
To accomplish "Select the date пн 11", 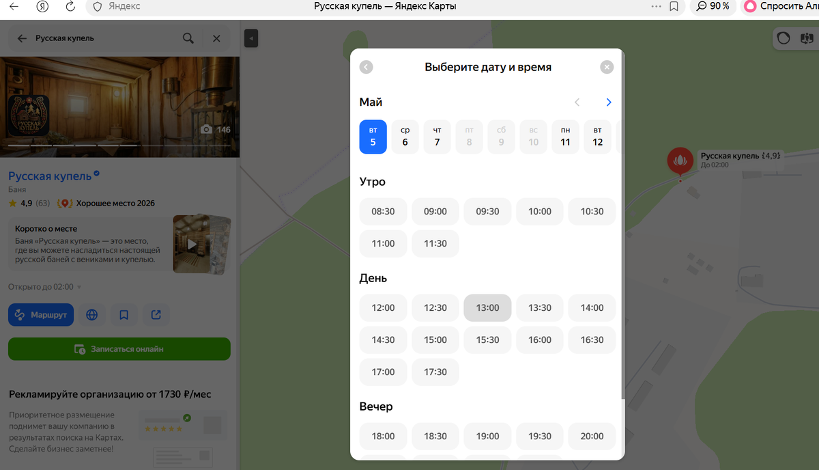I will click(566, 137).
